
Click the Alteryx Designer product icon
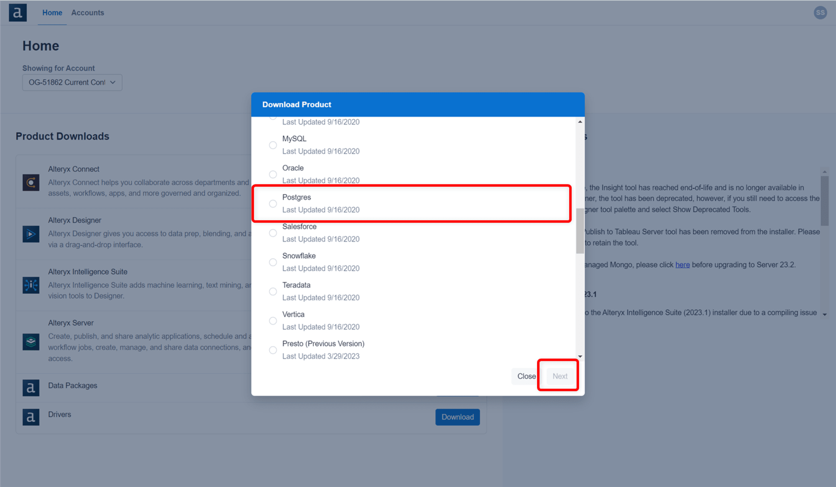[31, 234]
